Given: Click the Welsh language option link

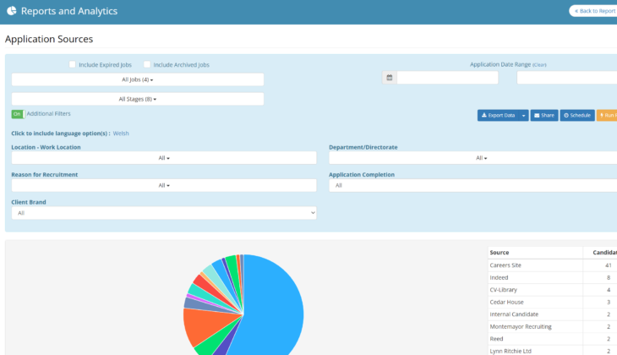Looking at the screenshot, I should [121, 134].
